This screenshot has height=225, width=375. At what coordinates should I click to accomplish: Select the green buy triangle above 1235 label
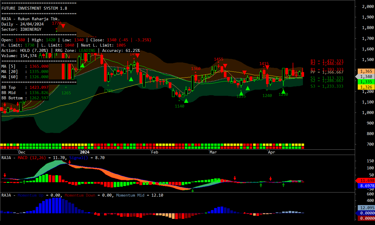[x=241, y=93]
